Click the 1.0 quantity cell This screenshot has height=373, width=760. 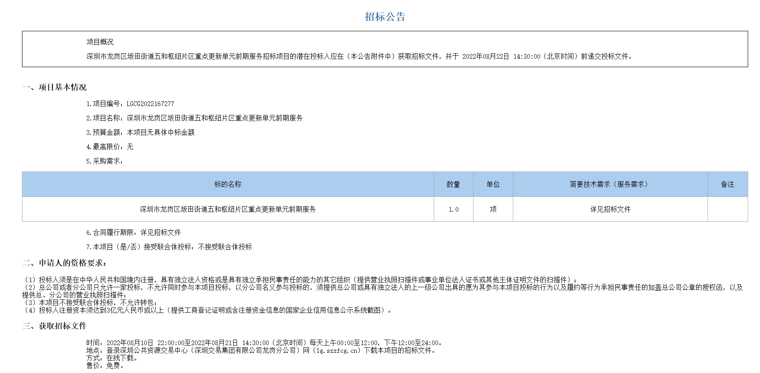point(453,210)
